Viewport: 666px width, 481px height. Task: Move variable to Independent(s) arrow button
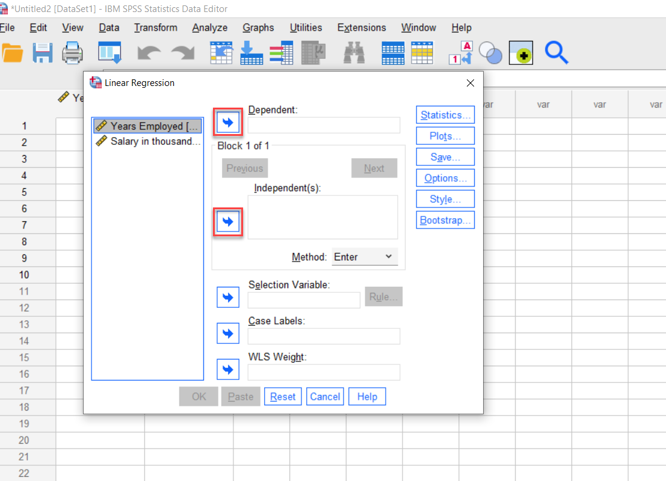point(228,222)
